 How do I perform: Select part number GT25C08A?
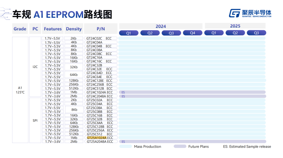pos(94,108)
